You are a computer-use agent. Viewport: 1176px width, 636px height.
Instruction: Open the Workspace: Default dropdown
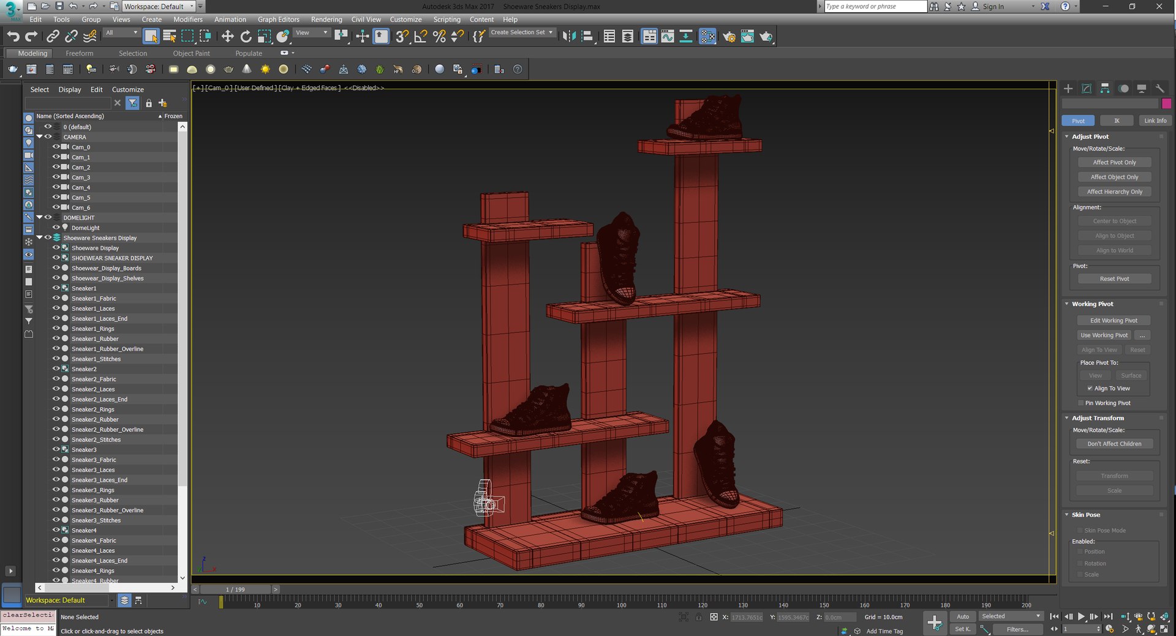(159, 6)
